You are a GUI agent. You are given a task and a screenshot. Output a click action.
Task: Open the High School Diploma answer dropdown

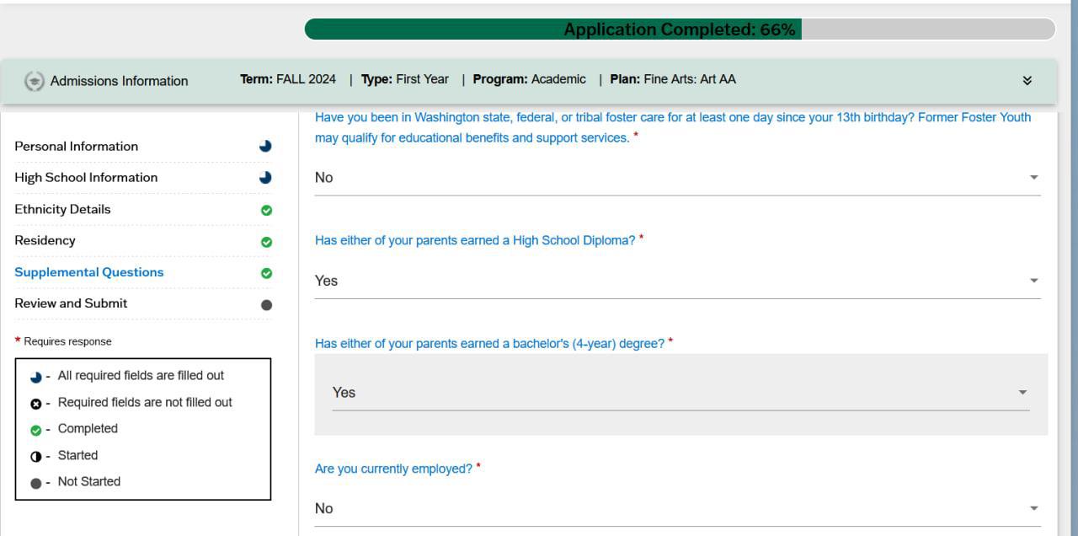(1033, 281)
